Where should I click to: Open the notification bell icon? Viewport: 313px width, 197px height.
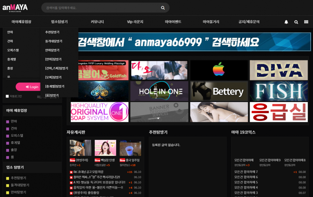(286, 22)
